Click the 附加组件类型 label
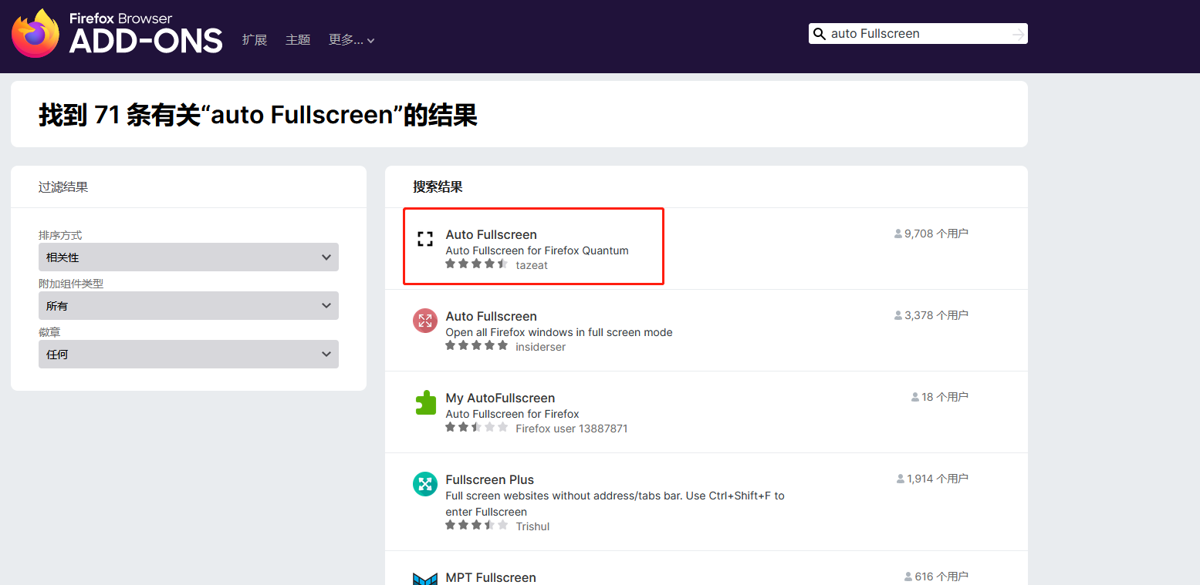 pyautogui.click(x=71, y=284)
